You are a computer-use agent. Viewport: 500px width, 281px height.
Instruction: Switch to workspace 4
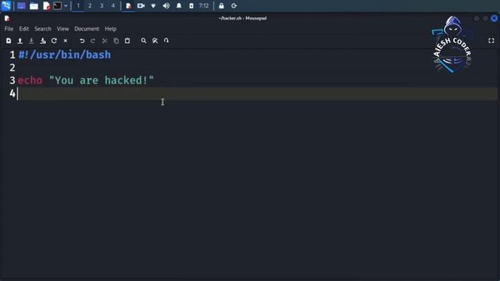[x=112, y=5]
